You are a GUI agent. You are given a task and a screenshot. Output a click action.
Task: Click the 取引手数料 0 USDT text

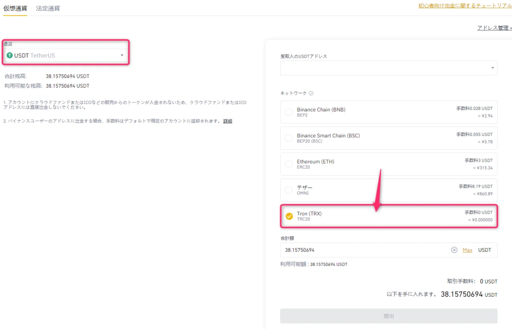pyautogui.click(x=472, y=281)
